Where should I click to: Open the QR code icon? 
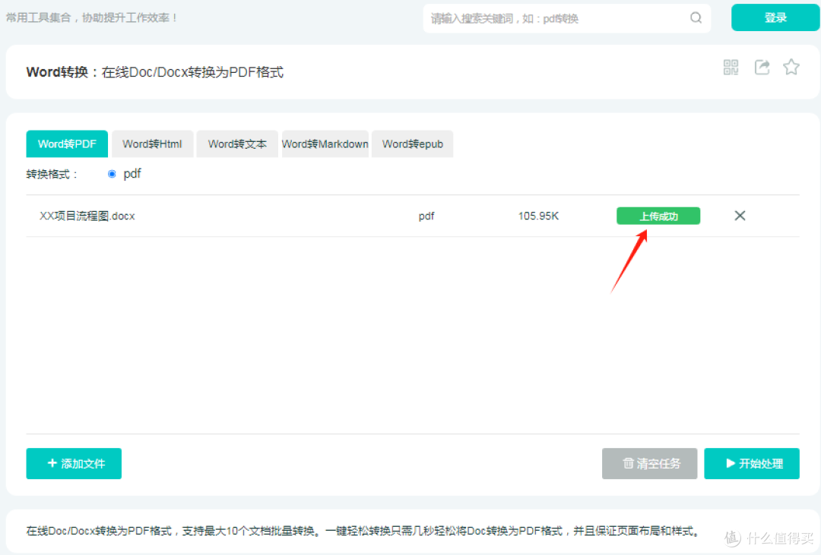coord(731,67)
